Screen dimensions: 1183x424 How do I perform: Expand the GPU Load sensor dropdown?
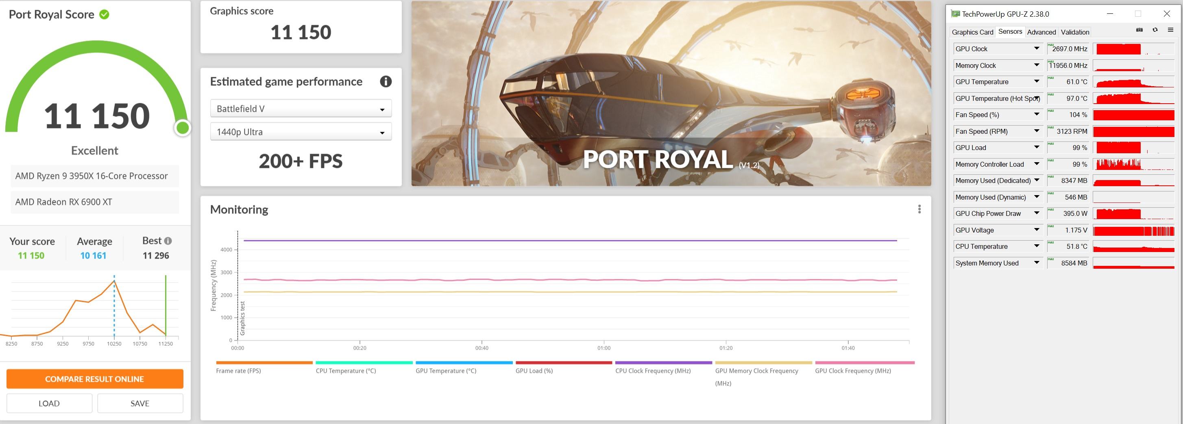[x=1037, y=148]
